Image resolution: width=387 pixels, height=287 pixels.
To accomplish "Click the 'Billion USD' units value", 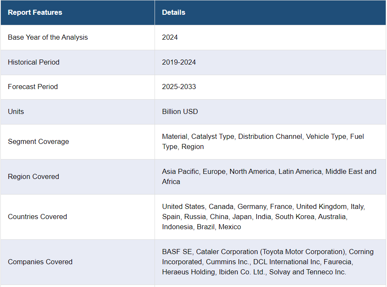I will point(180,111).
